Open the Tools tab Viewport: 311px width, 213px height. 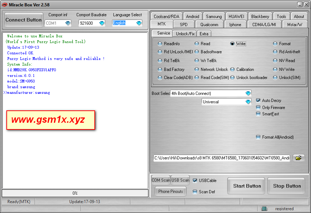[x=281, y=17]
